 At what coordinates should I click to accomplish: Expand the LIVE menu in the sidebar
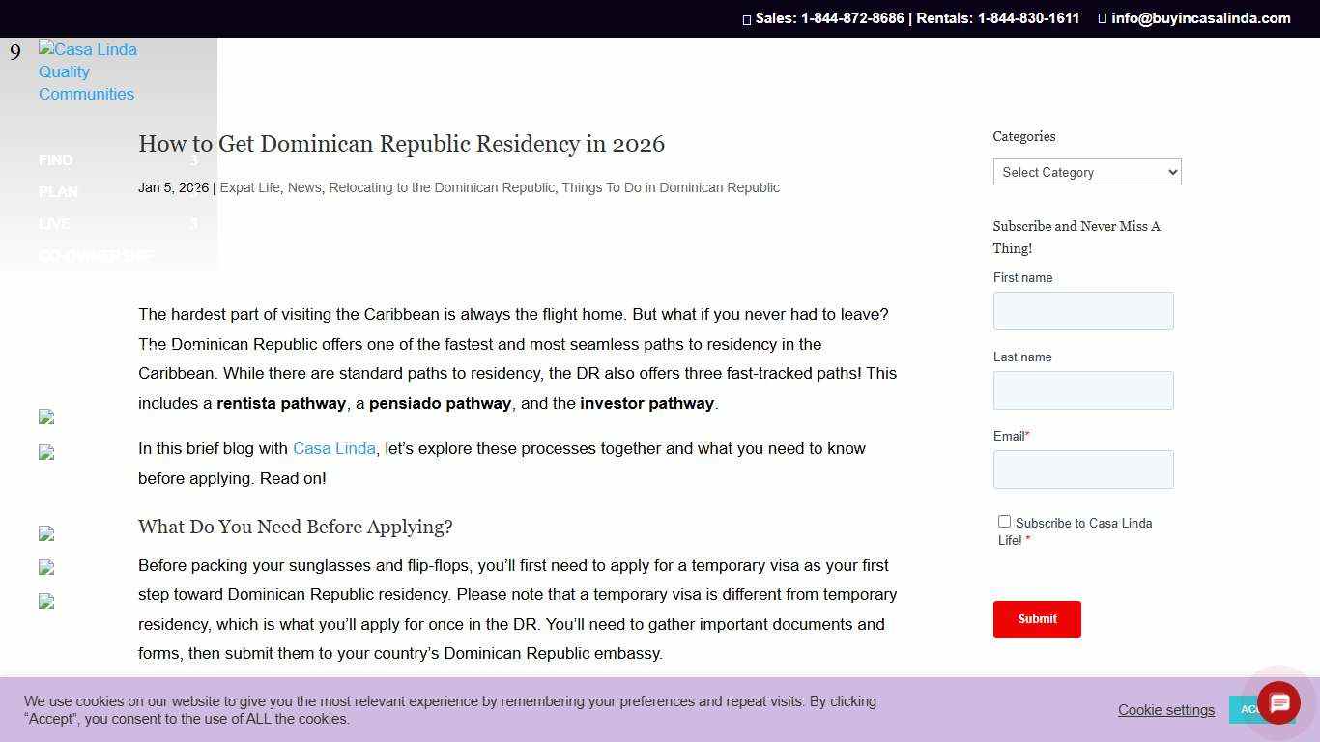pos(54,224)
